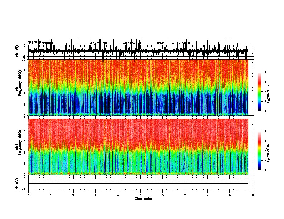The width and height of the screenshot is (284, 219).
Task: Select the ch.3(V) axis label
Action: 17,184
